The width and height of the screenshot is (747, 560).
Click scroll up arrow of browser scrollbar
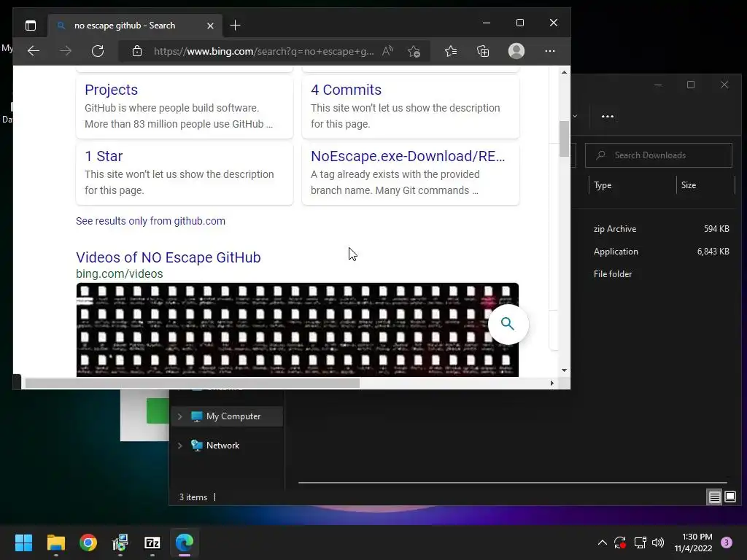(x=564, y=72)
